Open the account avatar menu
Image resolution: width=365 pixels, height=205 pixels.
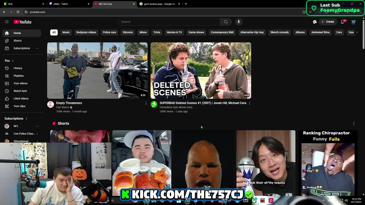click(353, 22)
